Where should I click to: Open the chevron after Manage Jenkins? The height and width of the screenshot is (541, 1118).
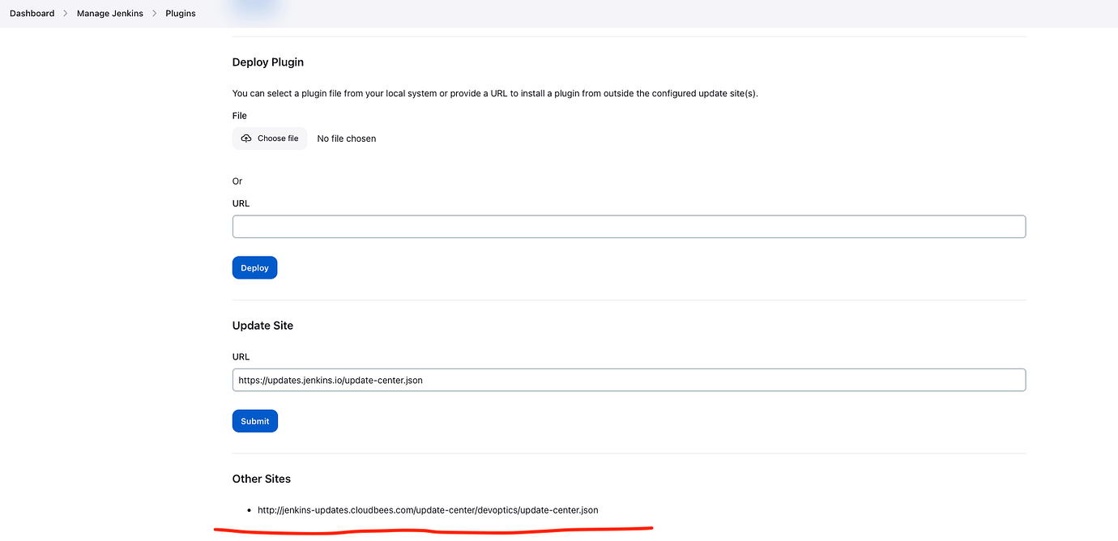click(x=155, y=14)
